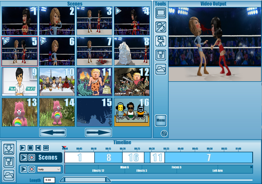Play the timeline

click(23, 148)
